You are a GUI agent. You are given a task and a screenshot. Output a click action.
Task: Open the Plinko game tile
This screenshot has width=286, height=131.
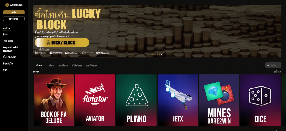click(x=136, y=100)
